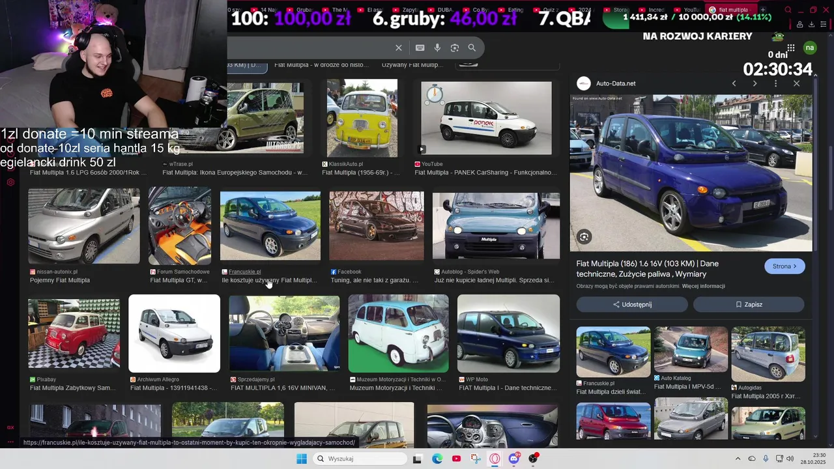Click the 'Zapisz' save button
Screen dimensions: 834x469
749,304
